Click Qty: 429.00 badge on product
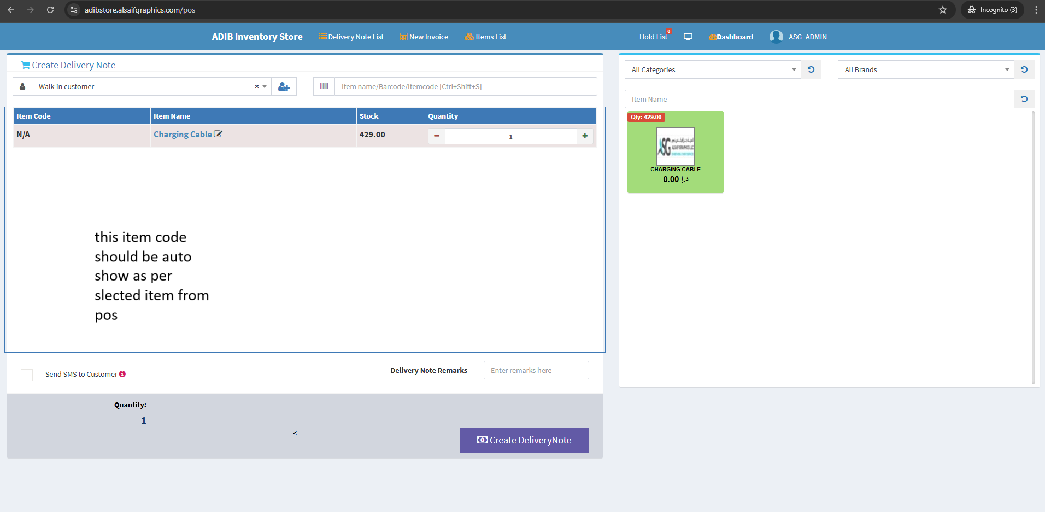 (646, 117)
